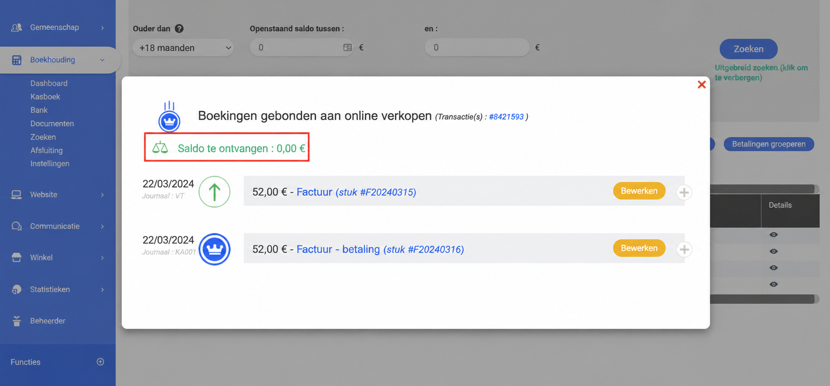830x386 pixels.
Task: Click the upper horizontal scrollbar above Details
Action: [764, 188]
